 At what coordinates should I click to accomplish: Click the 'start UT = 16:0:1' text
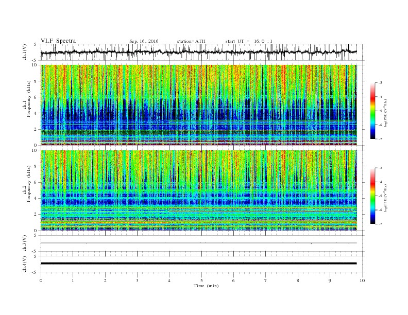tap(249, 41)
